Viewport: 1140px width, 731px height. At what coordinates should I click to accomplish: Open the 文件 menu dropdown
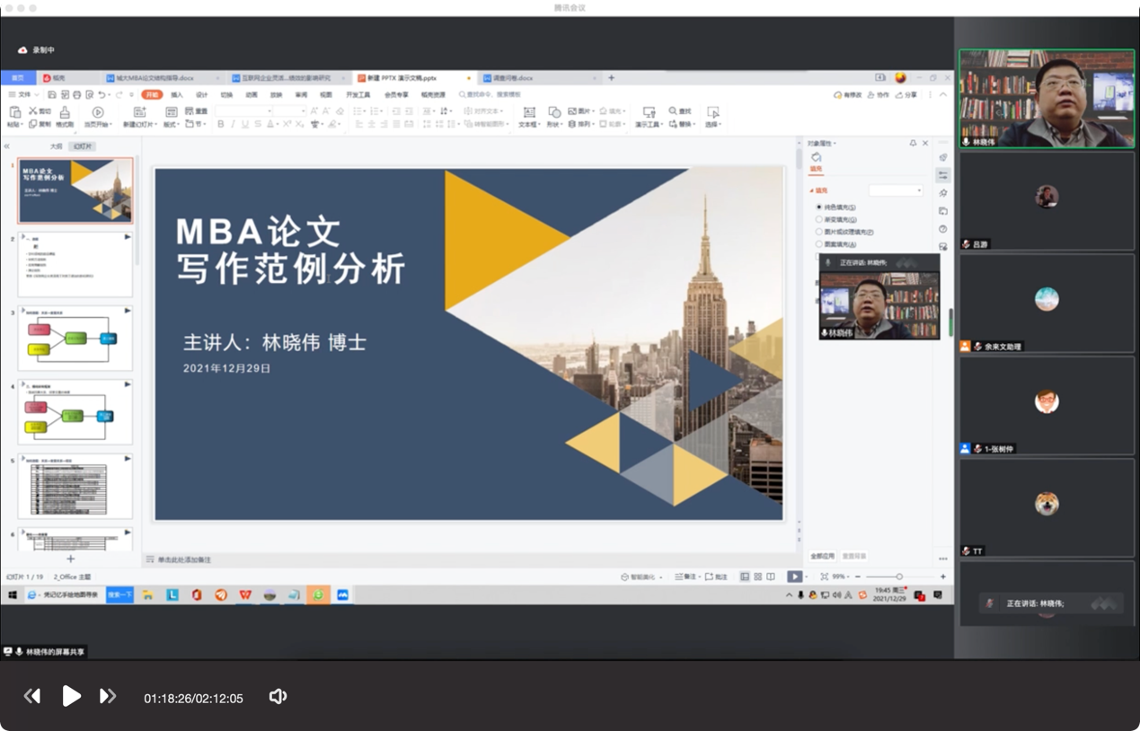point(24,94)
